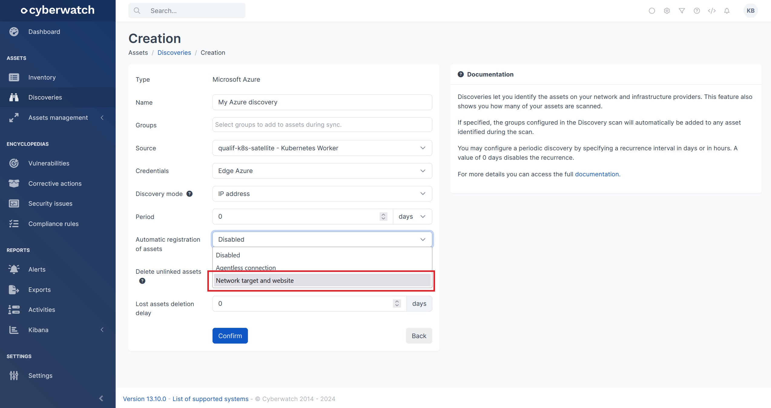The width and height of the screenshot is (771, 408).
Task: Click the Name input field
Action: point(322,102)
